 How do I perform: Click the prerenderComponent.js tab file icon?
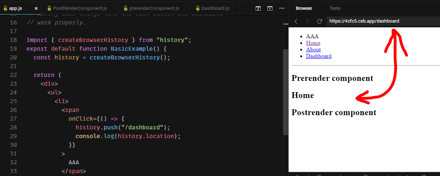point(126,8)
